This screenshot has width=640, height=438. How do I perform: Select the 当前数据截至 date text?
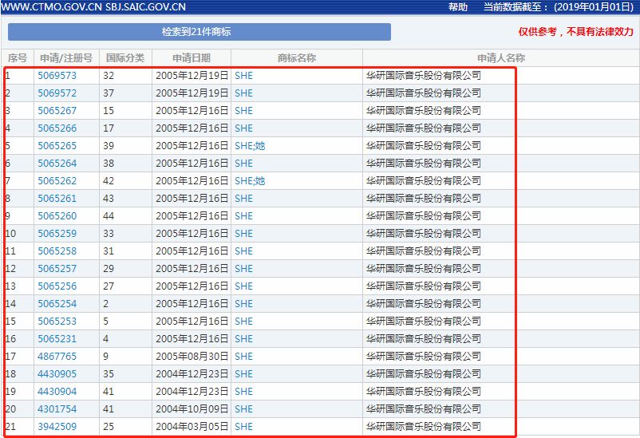(x=559, y=7)
